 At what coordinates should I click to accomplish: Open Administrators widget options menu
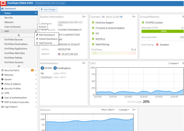pyautogui.click(x=84, y=63)
